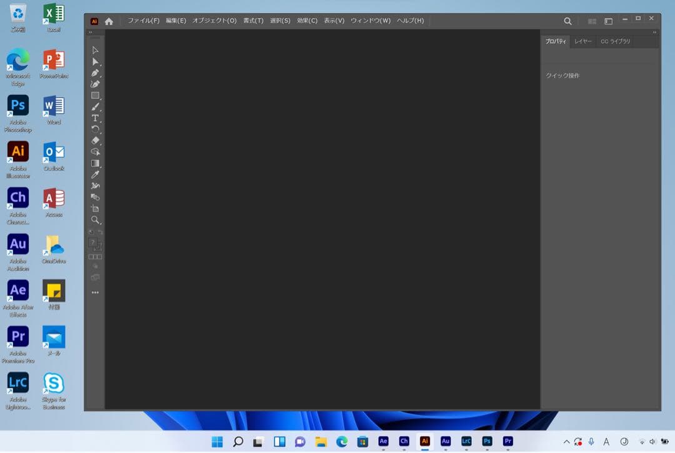Open search with the magnifier icon

point(567,21)
